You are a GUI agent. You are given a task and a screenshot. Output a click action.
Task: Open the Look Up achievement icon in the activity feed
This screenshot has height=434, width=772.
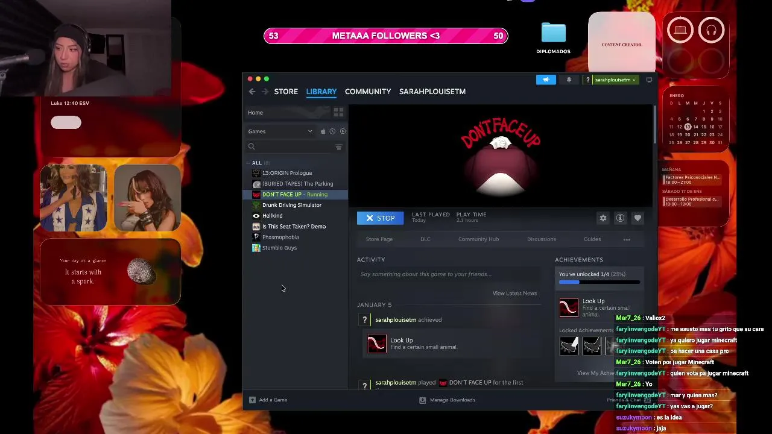pyautogui.click(x=377, y=344)
